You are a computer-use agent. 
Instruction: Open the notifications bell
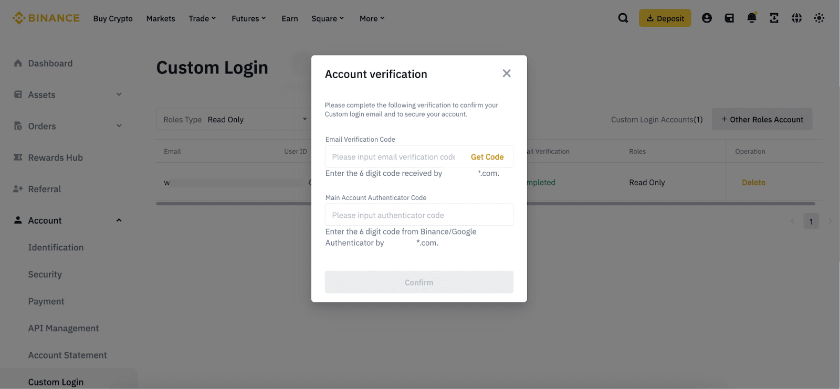[x=752, y=18]
